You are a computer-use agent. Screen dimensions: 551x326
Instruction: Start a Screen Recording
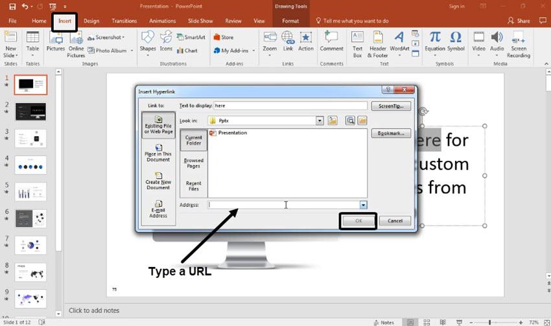(519, 44)
